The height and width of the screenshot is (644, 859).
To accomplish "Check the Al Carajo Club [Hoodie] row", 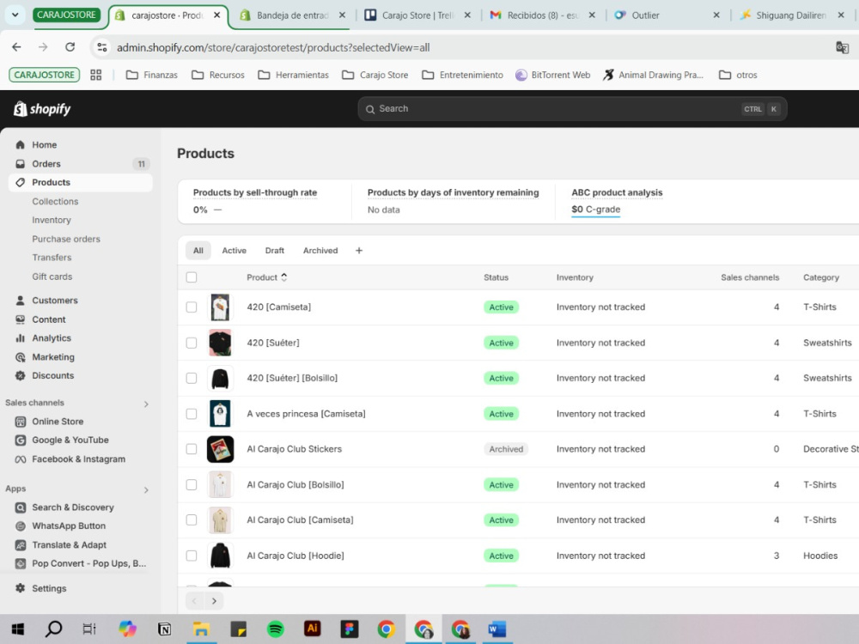I will [x=192, y=556].
